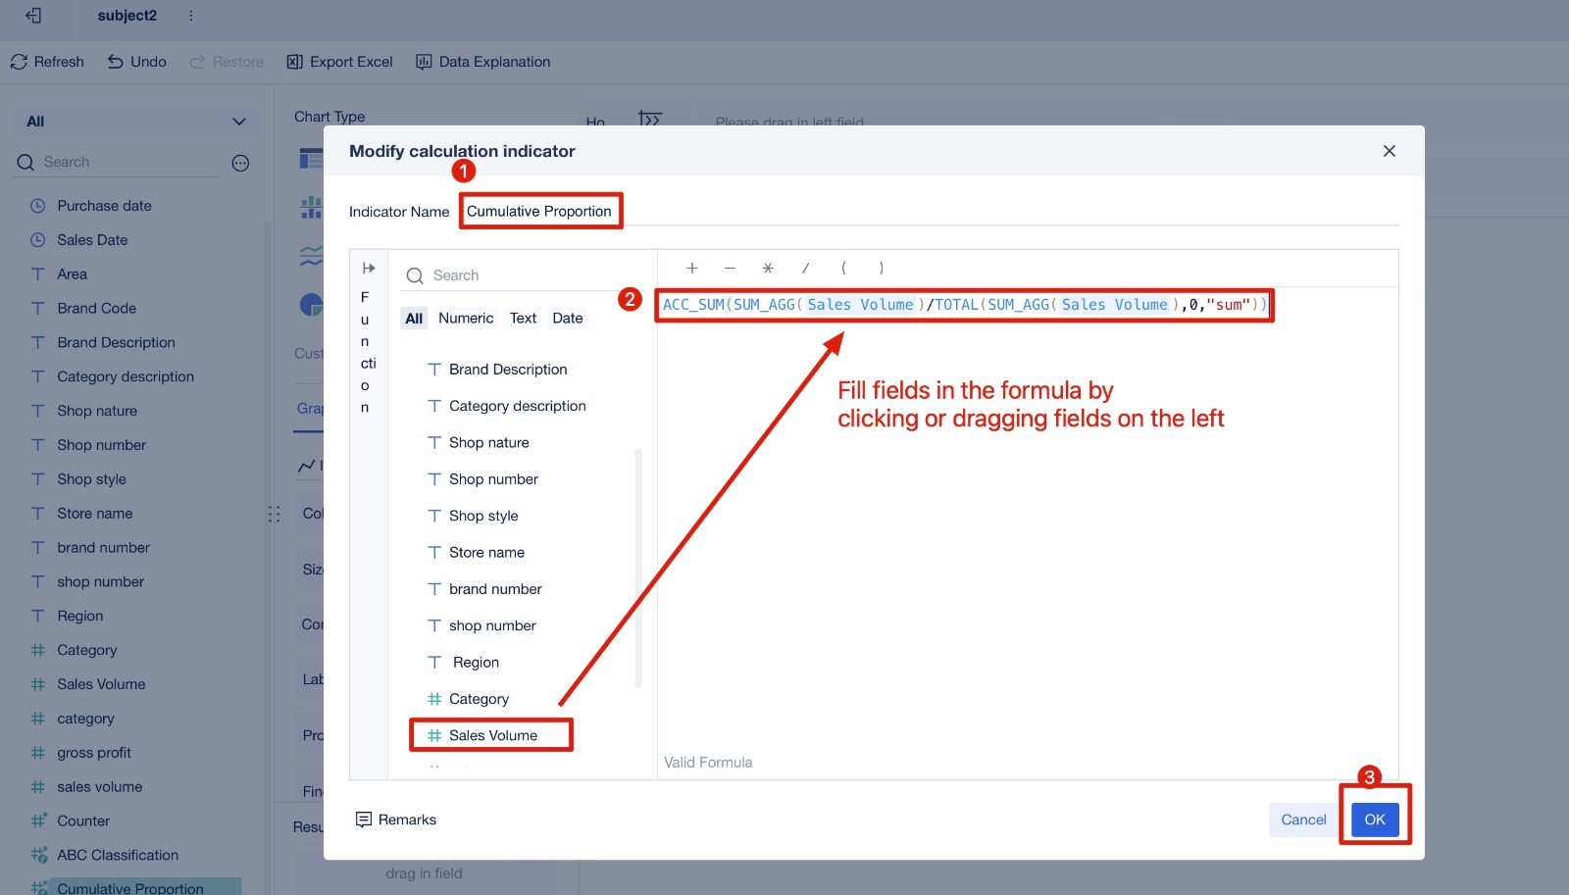The height and width of the screenshot is (895, 1569).
Task: Select the Date field-type tab
Action: (x=568, y=319)
